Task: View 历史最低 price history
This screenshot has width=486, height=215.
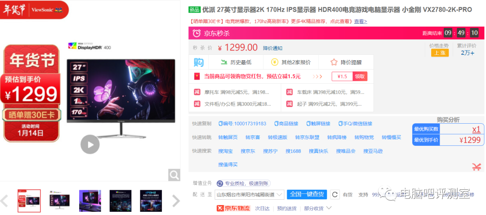Action: pos(236,62)
